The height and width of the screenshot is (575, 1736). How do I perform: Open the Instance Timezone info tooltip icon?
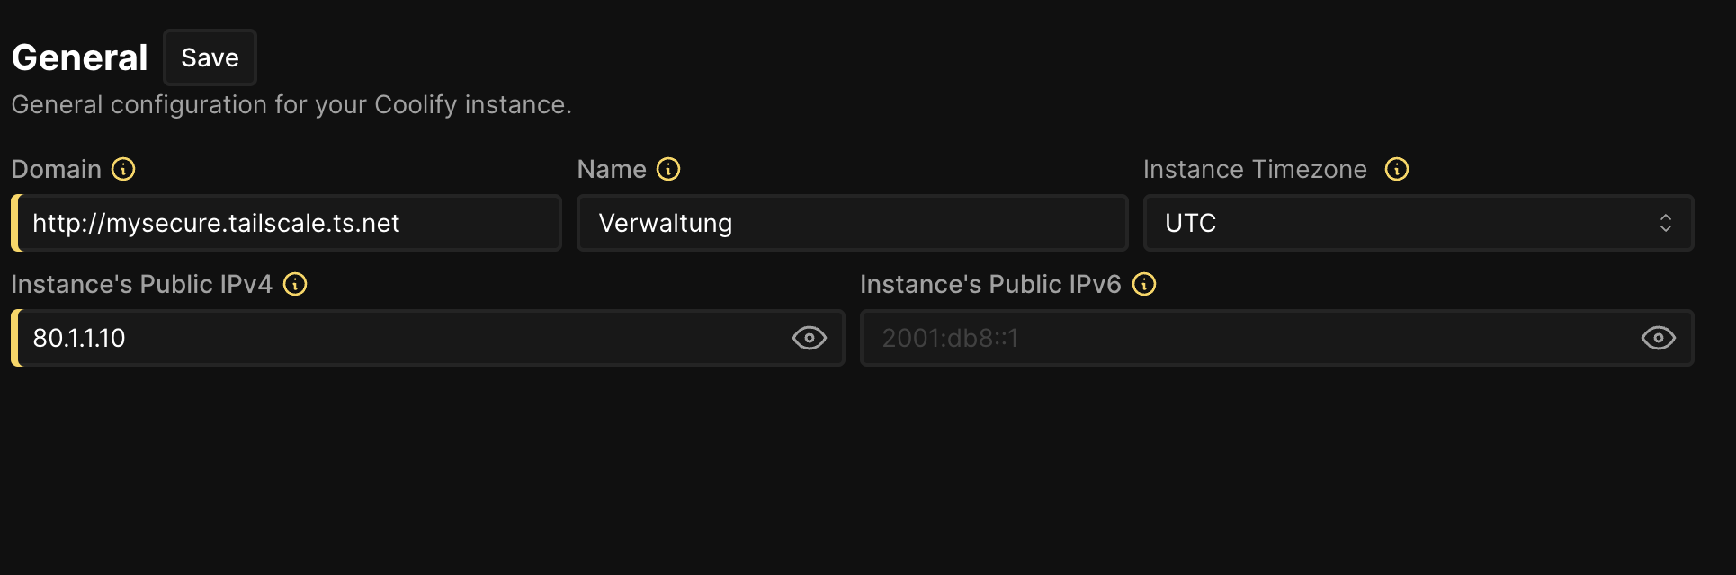point(1397,169)
